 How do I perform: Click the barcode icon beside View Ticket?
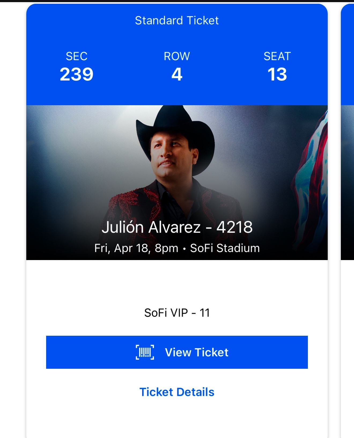point(145,352)
